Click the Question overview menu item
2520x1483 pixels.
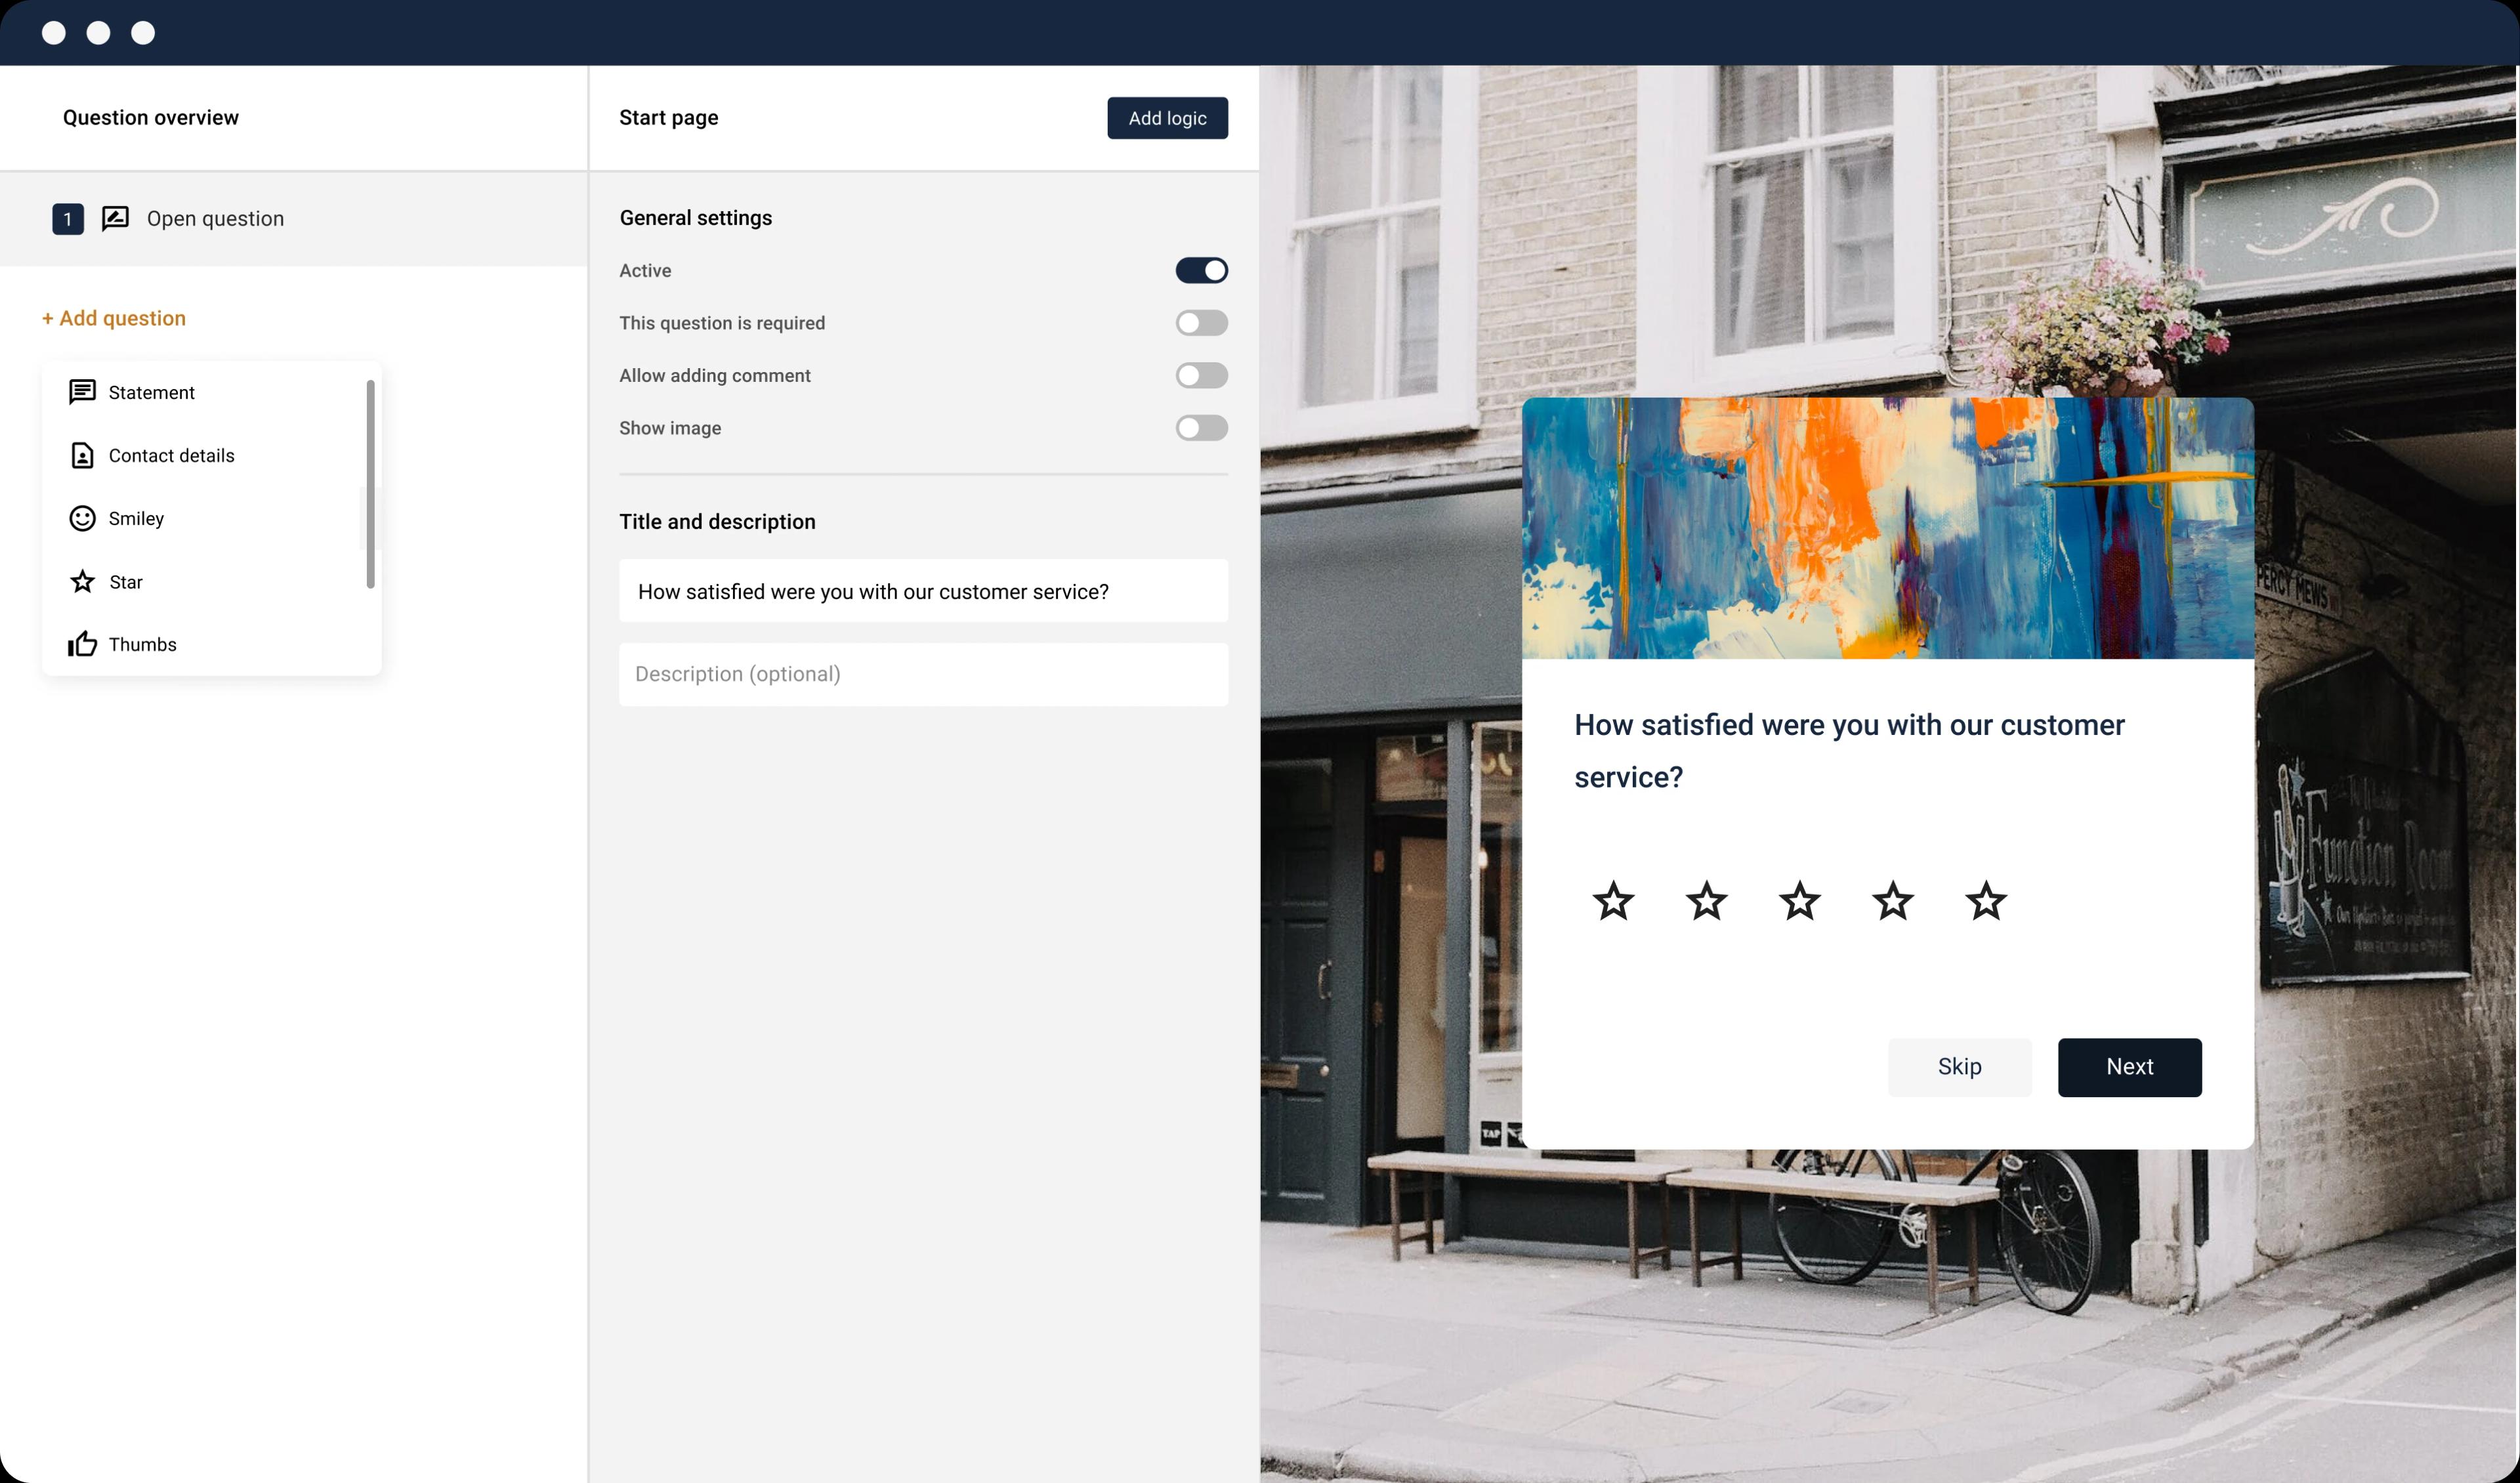(150, 118)
